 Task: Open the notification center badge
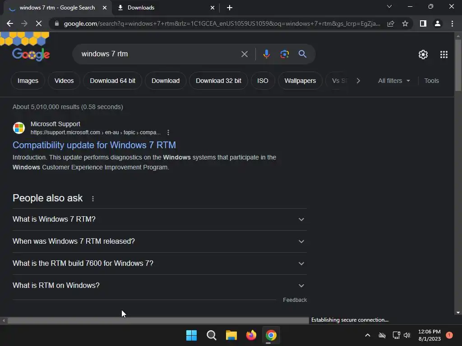[x=449, y=335]
